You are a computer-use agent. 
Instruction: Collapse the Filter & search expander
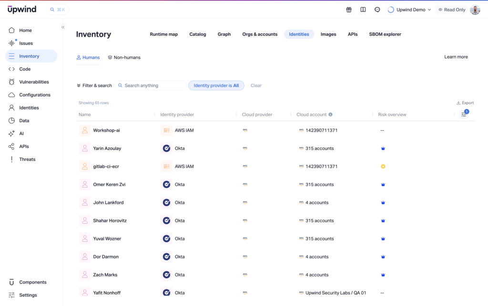pos(94,86)
